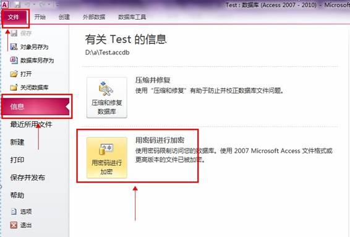The image size is (350, 237).
Task: Click the 压缩并修复 heading text
Action: point(153,80)
